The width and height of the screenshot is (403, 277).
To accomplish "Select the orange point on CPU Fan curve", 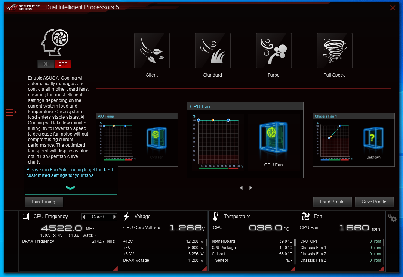I will [213, 120].
